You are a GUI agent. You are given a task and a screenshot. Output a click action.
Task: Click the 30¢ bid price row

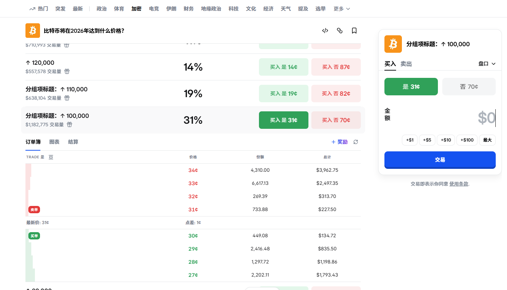193,236
